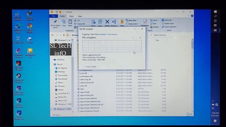Image resolution: width=226 pixels, height=127 pixels.
Task: Pause the copy operation in dialog
Action: pyautogui.click(x=133, y=38)
